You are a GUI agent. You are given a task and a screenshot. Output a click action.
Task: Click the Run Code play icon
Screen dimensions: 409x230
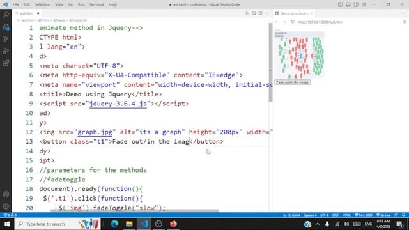(247, 13)
